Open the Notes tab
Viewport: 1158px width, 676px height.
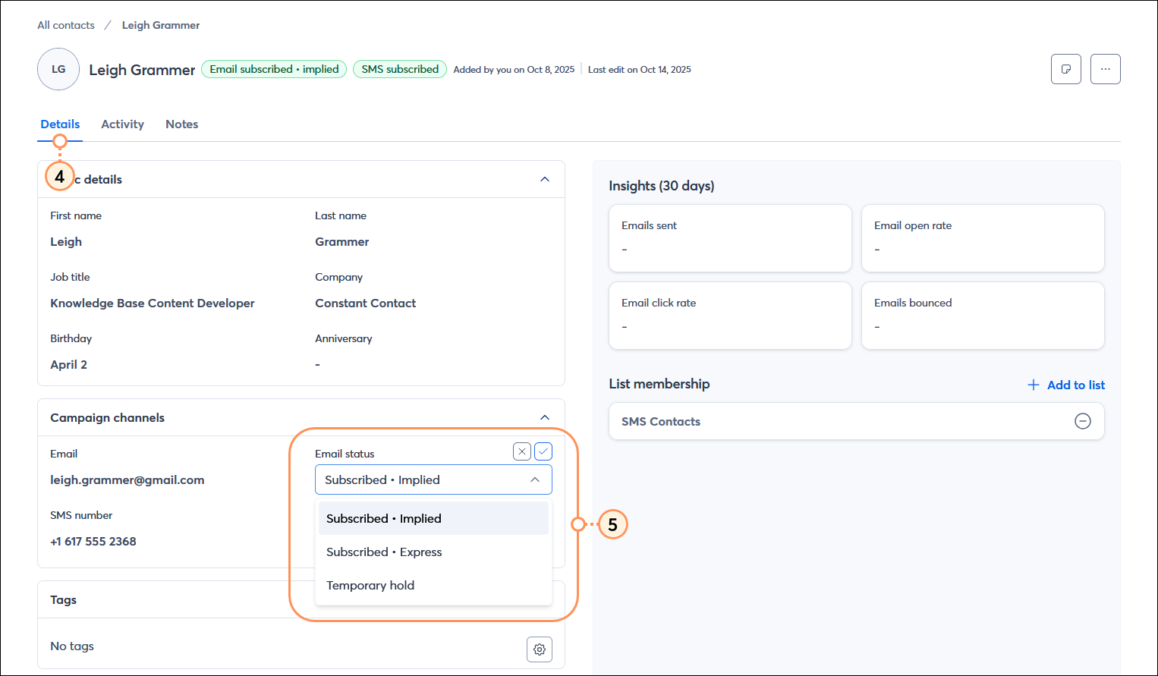pyautogui.click(x=181, y=124)
